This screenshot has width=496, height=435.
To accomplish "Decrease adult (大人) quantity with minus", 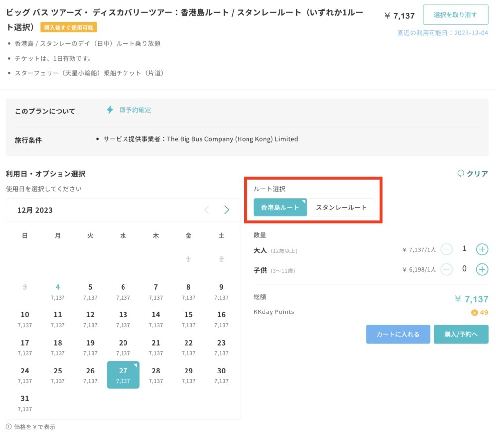I will (447, 249).
